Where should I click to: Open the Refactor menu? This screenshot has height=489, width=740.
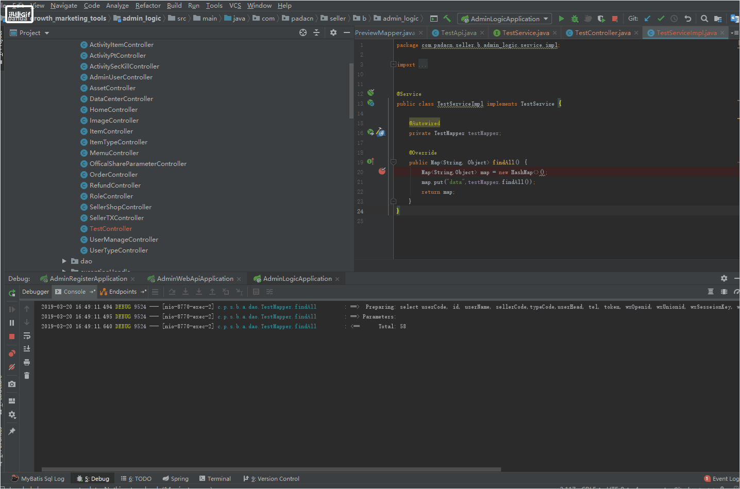click(148, 6)
